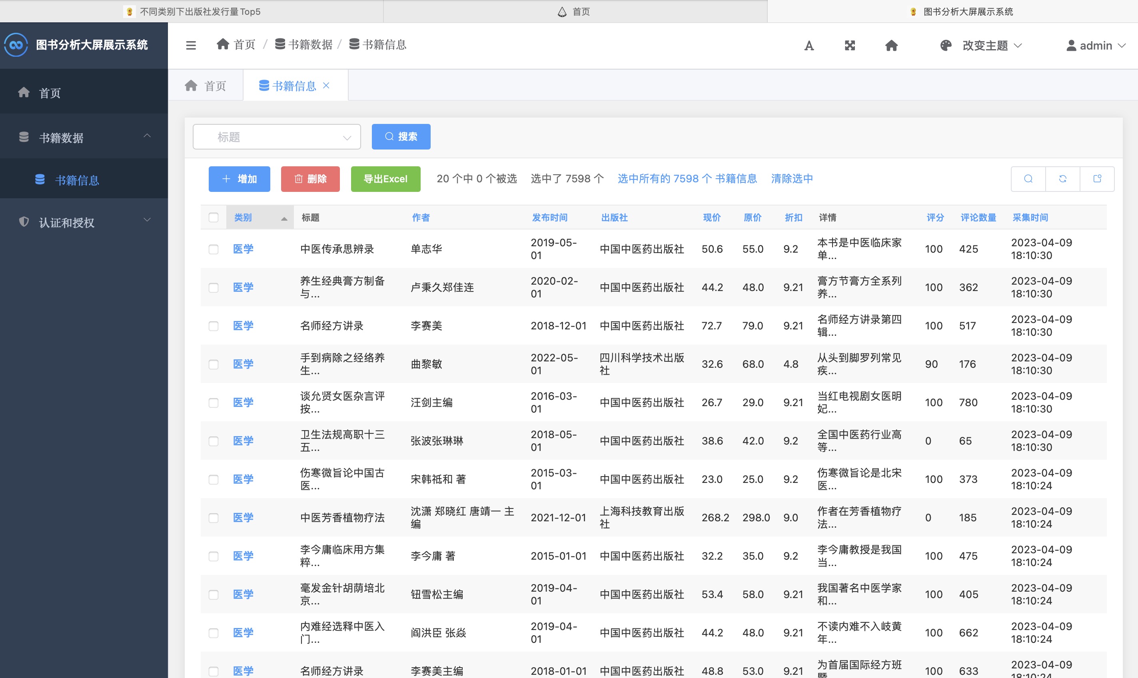Click the home icon in the top toolbar
Screen dimensions: 1138x678
[x=891, y=46]
